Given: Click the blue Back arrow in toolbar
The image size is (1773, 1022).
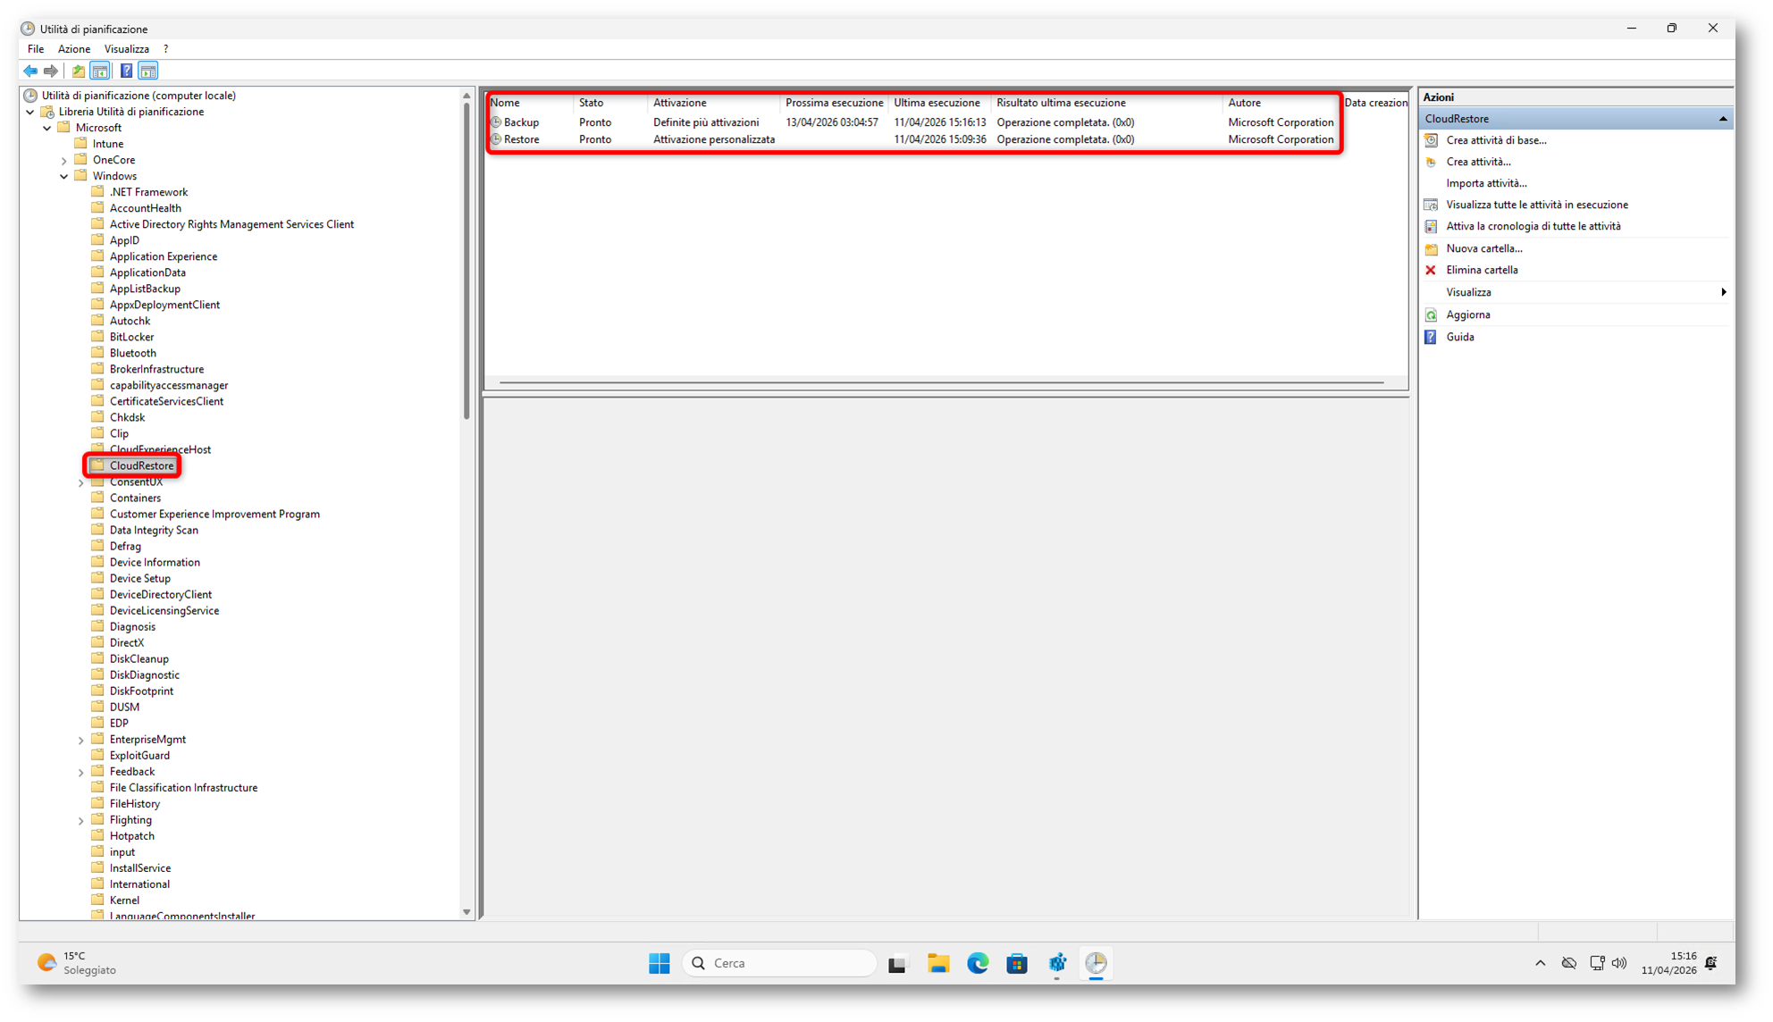Looking at the screenshot, I should click(30, 71).
